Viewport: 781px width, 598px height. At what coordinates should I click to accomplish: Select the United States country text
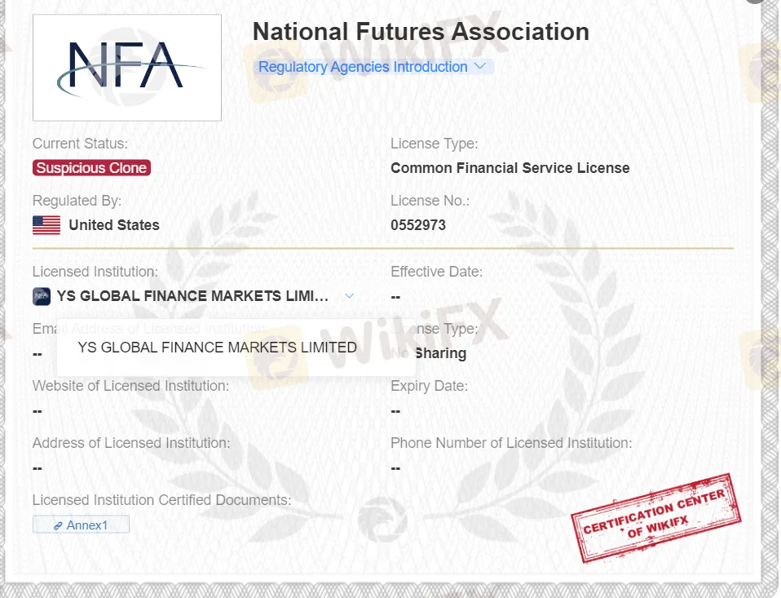(114, 225)
